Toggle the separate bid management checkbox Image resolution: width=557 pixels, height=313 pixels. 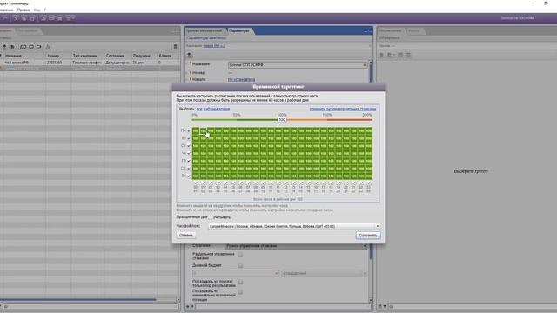click(240, 255)
